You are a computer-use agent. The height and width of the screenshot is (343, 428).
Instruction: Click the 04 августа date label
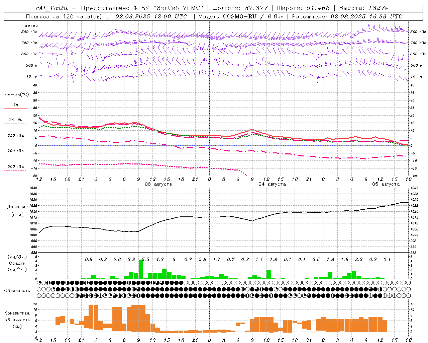[272, 184]
